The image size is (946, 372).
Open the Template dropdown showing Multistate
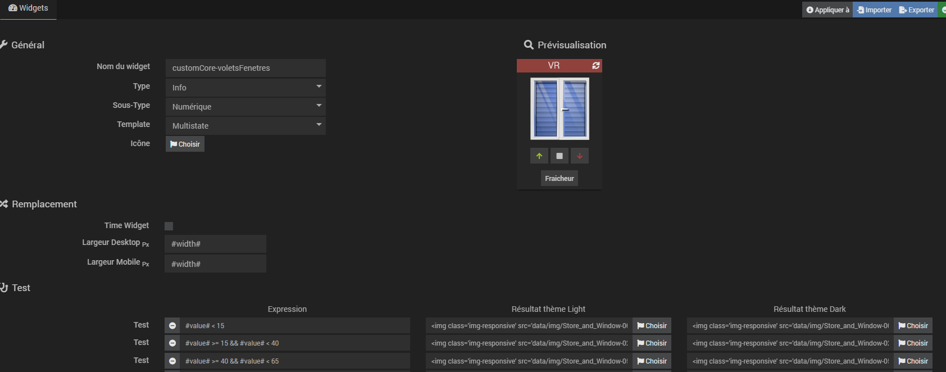[245, 126]
